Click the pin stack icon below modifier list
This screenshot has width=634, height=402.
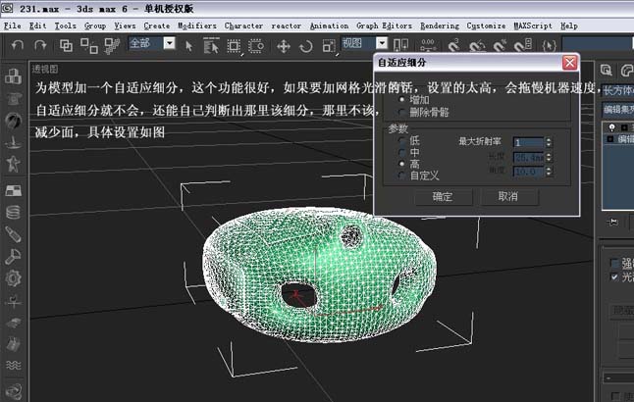613,222
